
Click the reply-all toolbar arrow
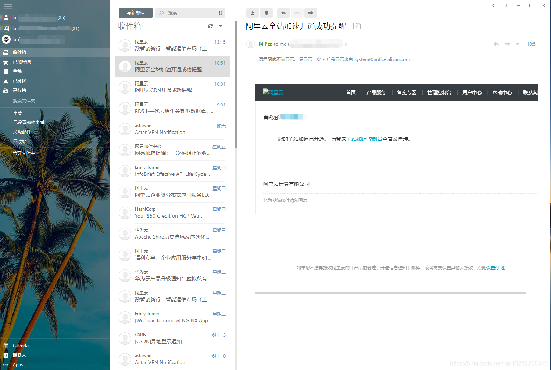[x=297, y=13]
